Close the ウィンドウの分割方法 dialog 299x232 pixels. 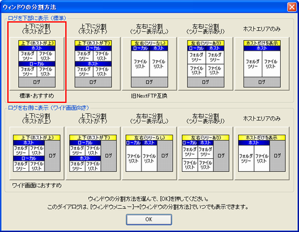[292, 7]
